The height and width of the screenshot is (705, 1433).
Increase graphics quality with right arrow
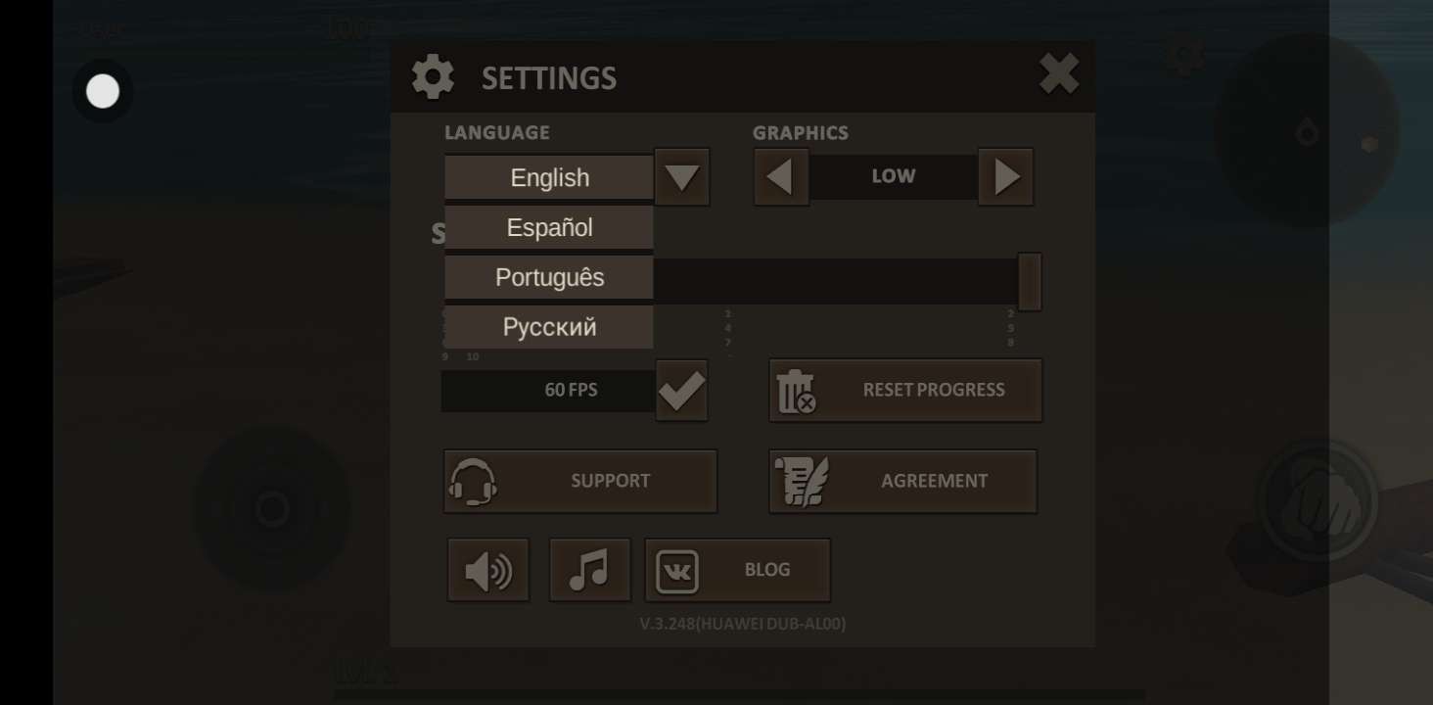[x=1005, y=177]
